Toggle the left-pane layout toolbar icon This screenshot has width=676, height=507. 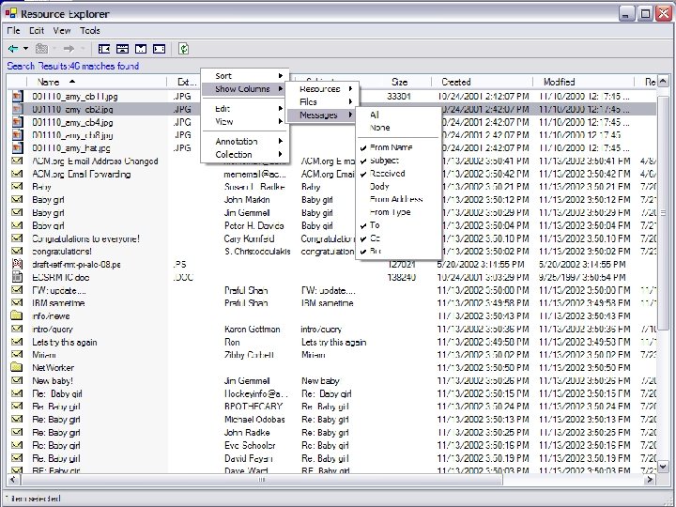pos(104,49)
